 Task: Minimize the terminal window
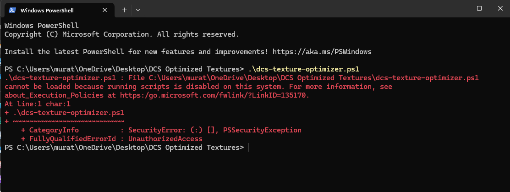458,8
